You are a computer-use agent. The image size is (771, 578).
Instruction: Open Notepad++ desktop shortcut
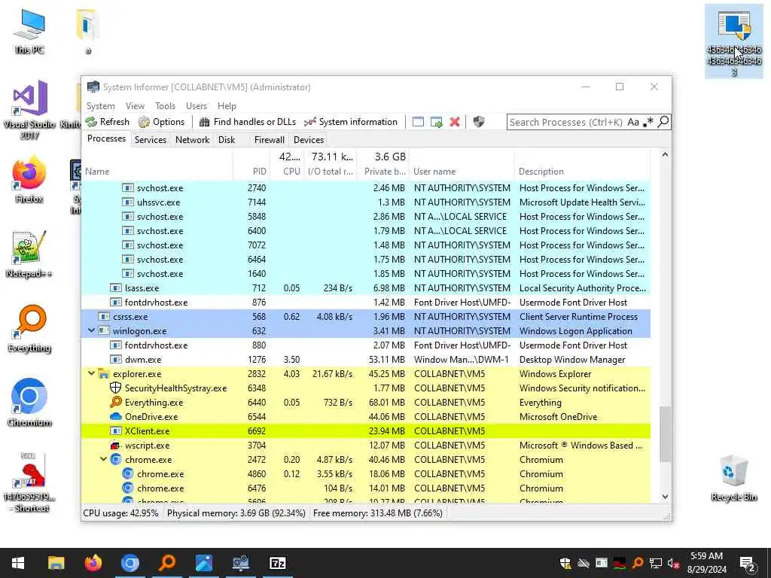tap(29, 254)
